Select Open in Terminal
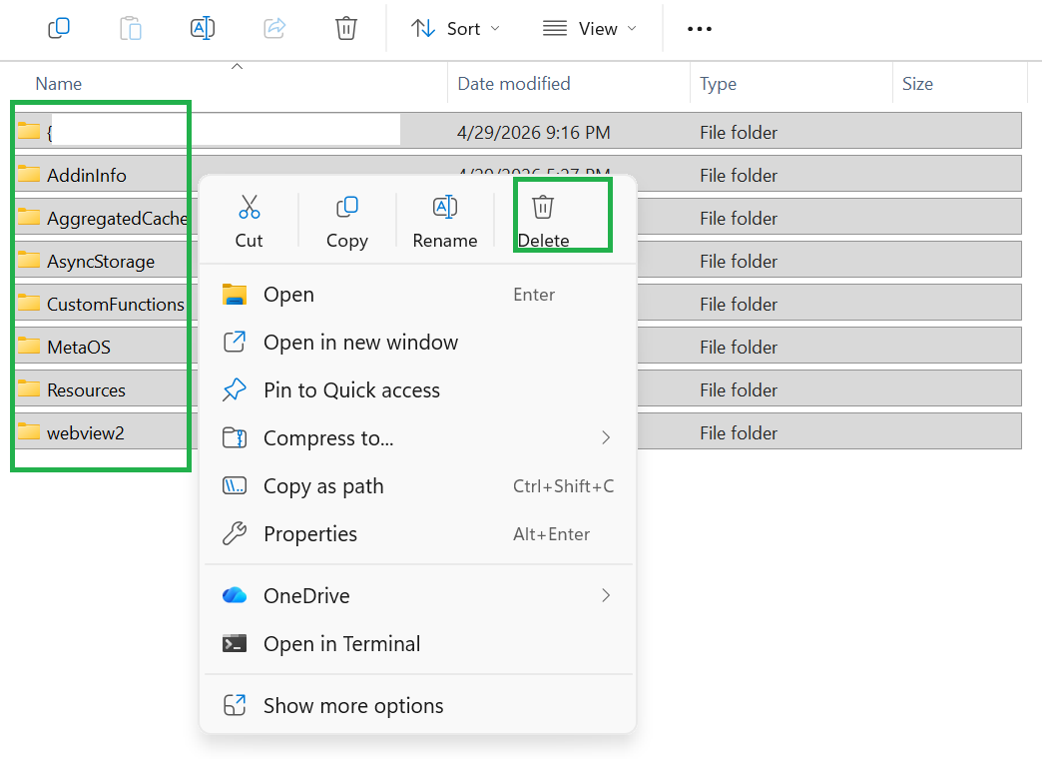Image resolution: width=1042 pixels, height=759 pixels. [418, 644]
